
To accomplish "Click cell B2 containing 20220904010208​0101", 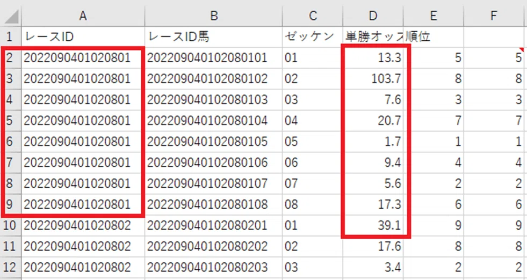I will pyautogui.click(x=214, y=58).
